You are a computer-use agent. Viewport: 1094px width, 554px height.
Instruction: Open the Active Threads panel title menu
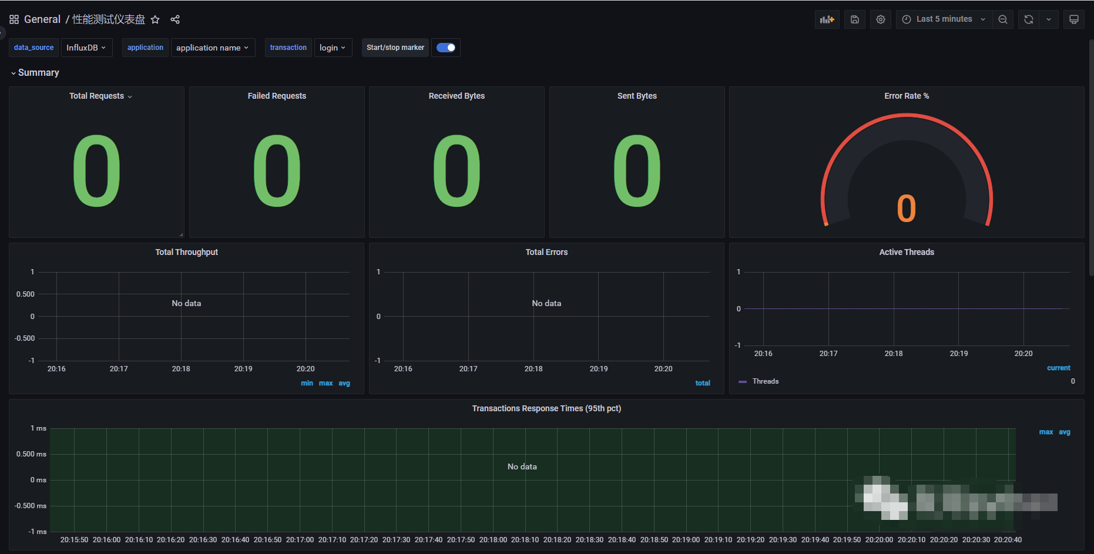[x=907, y=252]
